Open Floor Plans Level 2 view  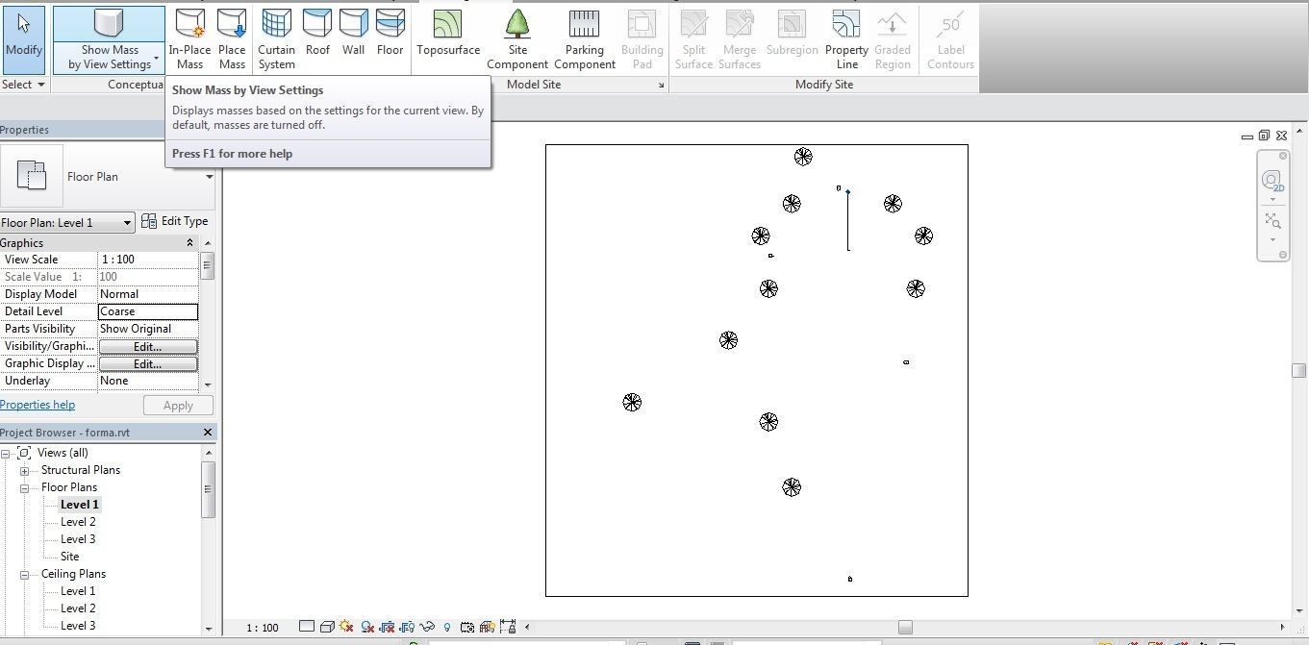click(78, 522)
